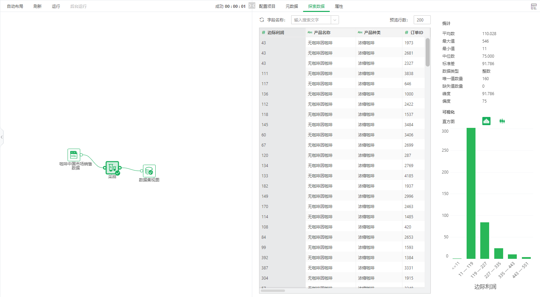The image size is (540, 297).
Task: Open the field name dropdown arrow
Action: point(335,20)
